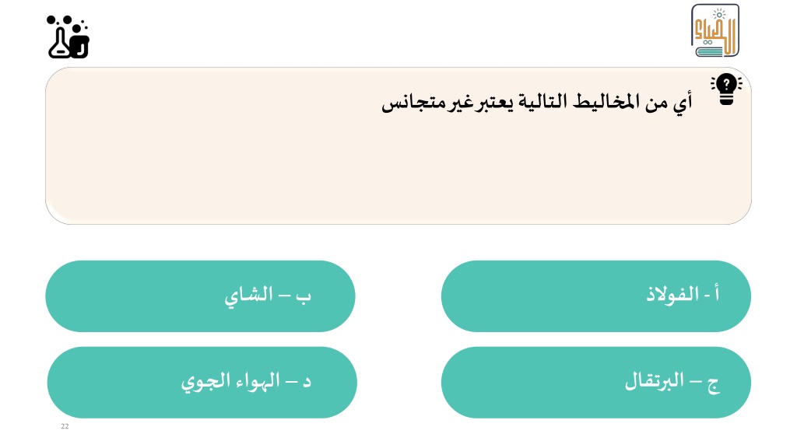
Task: Click the letter ج in the orange option
Action: point(713,384)
